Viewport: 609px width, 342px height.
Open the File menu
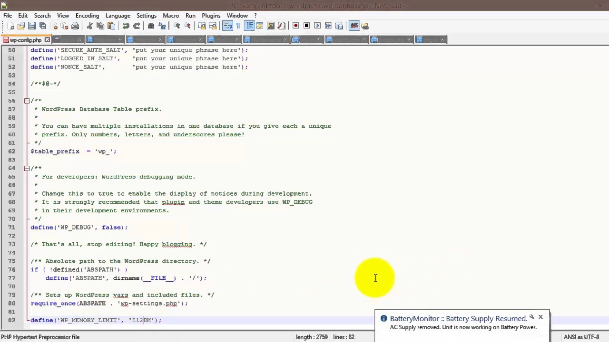(x=8, y=16)
